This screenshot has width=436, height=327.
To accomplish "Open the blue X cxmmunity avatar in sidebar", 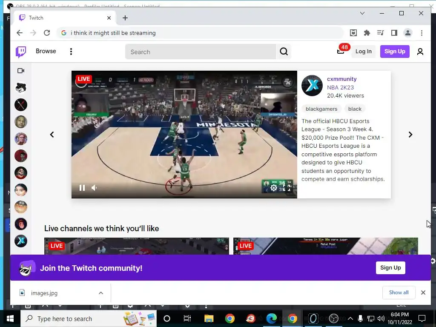I will 21,241.
